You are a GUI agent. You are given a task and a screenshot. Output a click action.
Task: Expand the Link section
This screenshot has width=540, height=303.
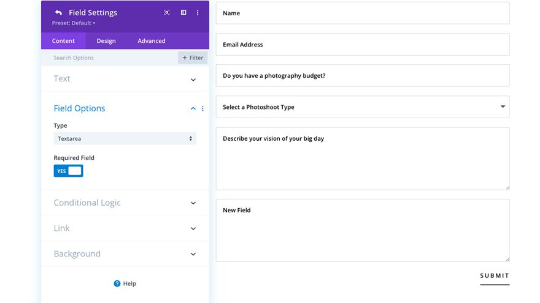click(x=193, y=229)
